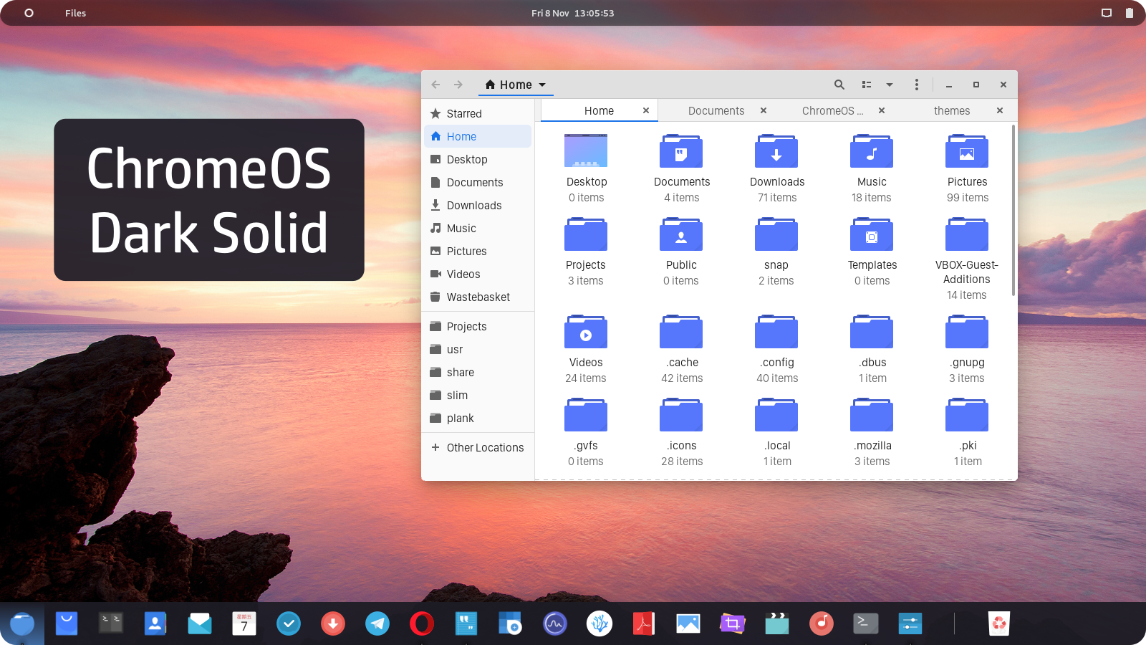Click the vertical scrollbar in Files
This screenshot has height=645, width=1146.
pos(1013,210)
